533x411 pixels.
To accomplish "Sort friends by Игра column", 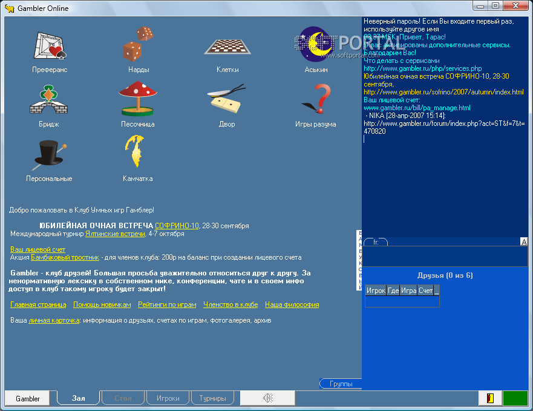I will [408, 291].
